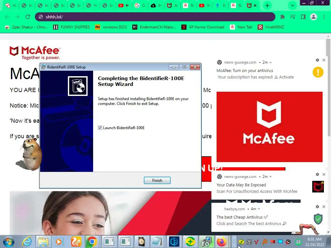The width and height of the screenshot is (331, 248).
Task: Dismiss 'Turn on your antivirus' notification
Action: pyautogui.click(x=324, y=60)
